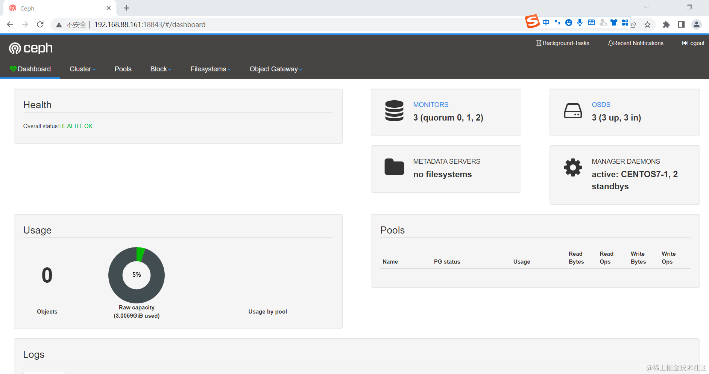Click the Sogou microphone voice input icon

pos(580,23)
